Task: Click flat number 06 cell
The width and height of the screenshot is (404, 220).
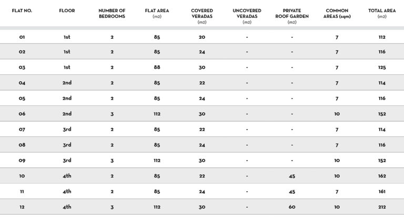Action: tap(22, 114)
